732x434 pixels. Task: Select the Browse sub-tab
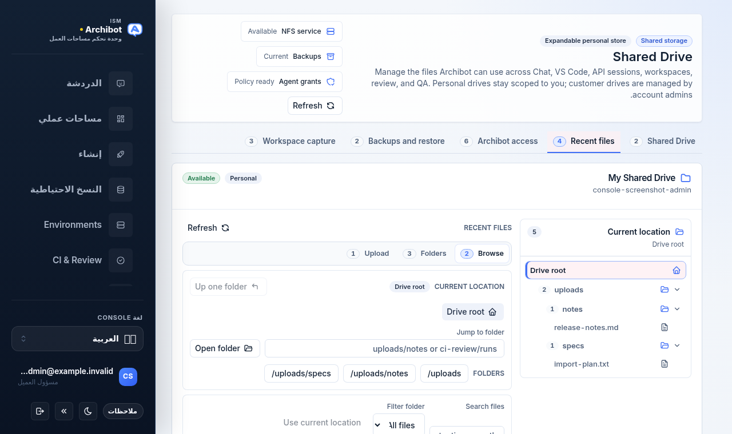click(x=482, y=254)
